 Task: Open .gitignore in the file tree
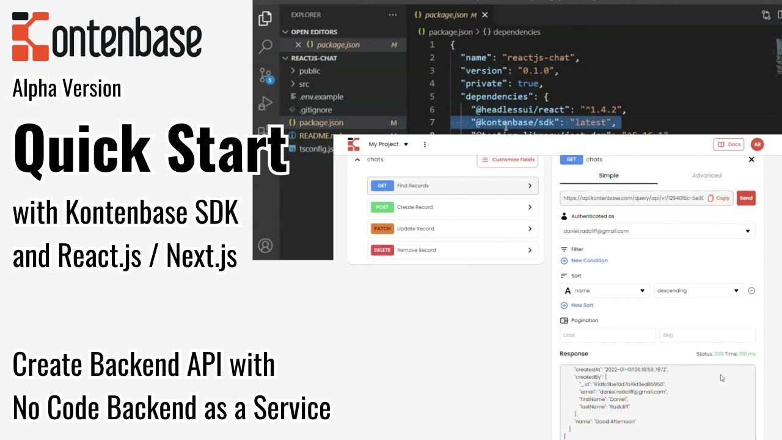(x=315, y=110)
